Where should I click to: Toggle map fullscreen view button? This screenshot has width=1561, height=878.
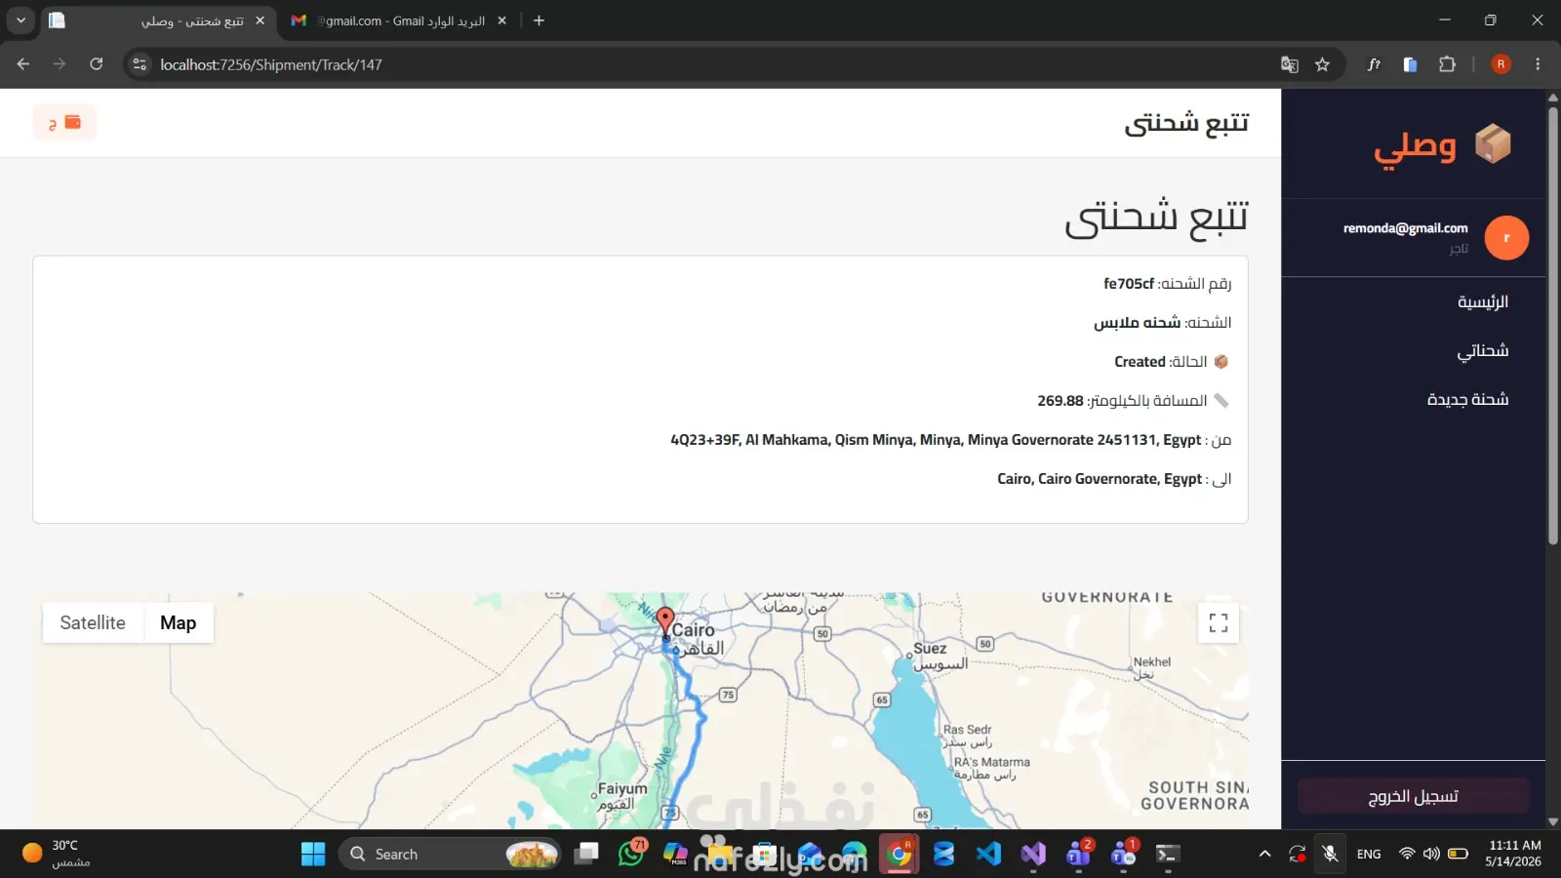pyautogui.click(x=1219, y=622)
